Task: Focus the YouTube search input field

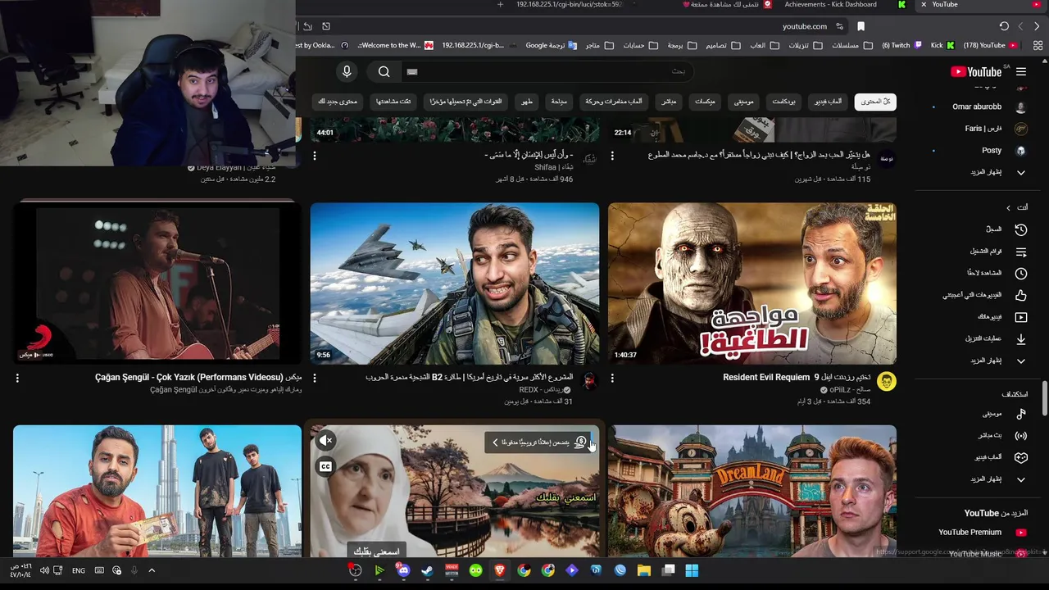Action: point(545,72)
